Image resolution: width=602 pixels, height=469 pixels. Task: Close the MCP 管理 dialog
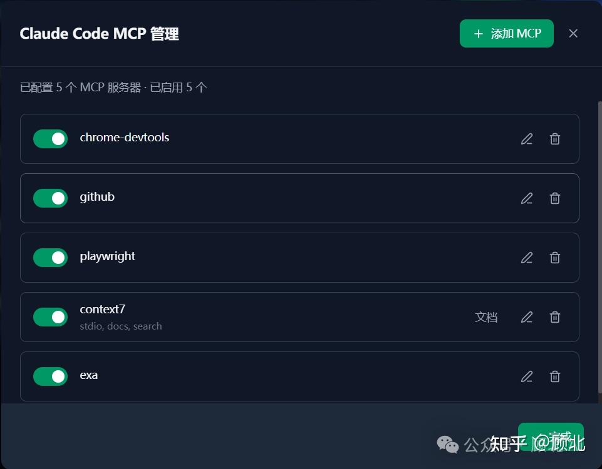tap(573, 33)
